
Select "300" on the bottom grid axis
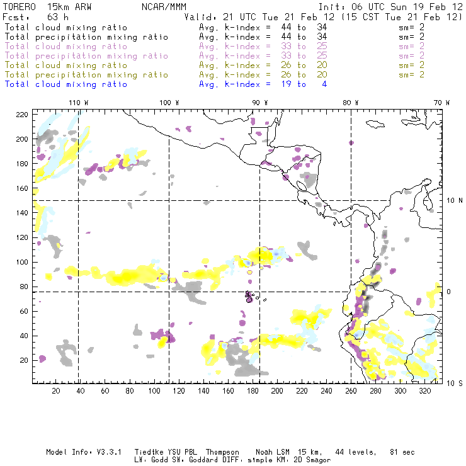401,391
